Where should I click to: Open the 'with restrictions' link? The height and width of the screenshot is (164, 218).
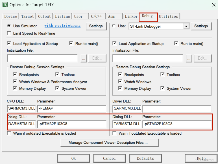(62, 26)
